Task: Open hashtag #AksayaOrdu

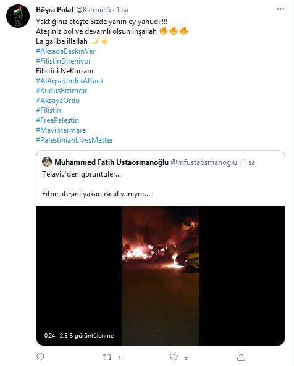Action: [x=57, y=101]
